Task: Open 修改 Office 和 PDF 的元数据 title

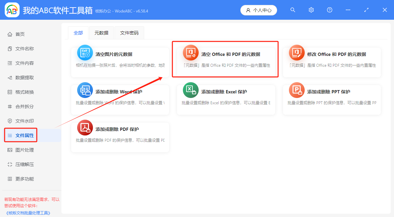Action: point(337,54)
